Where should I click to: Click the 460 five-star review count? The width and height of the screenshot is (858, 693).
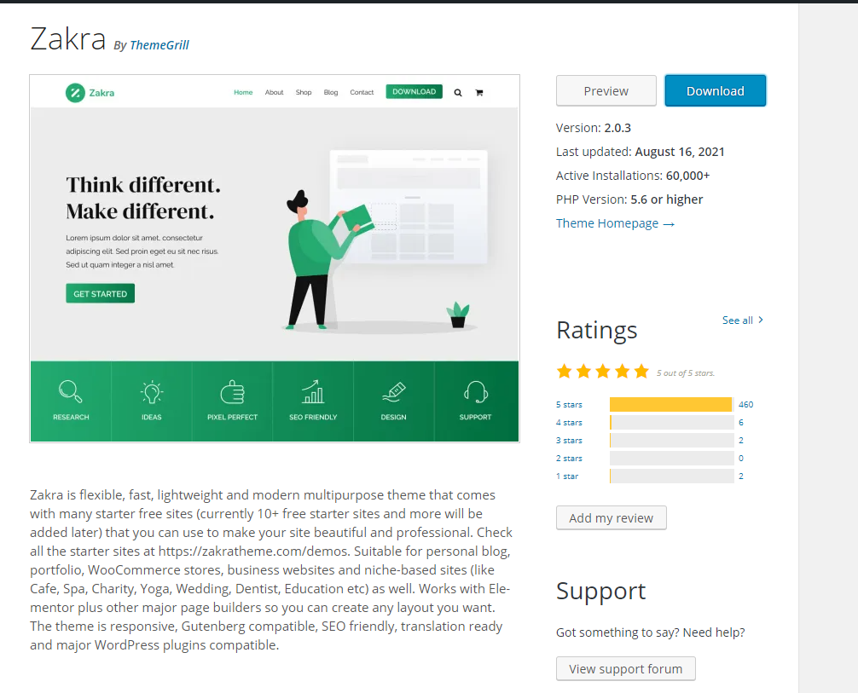[745, 405]
